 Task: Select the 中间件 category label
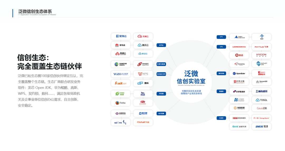(221, 118)
